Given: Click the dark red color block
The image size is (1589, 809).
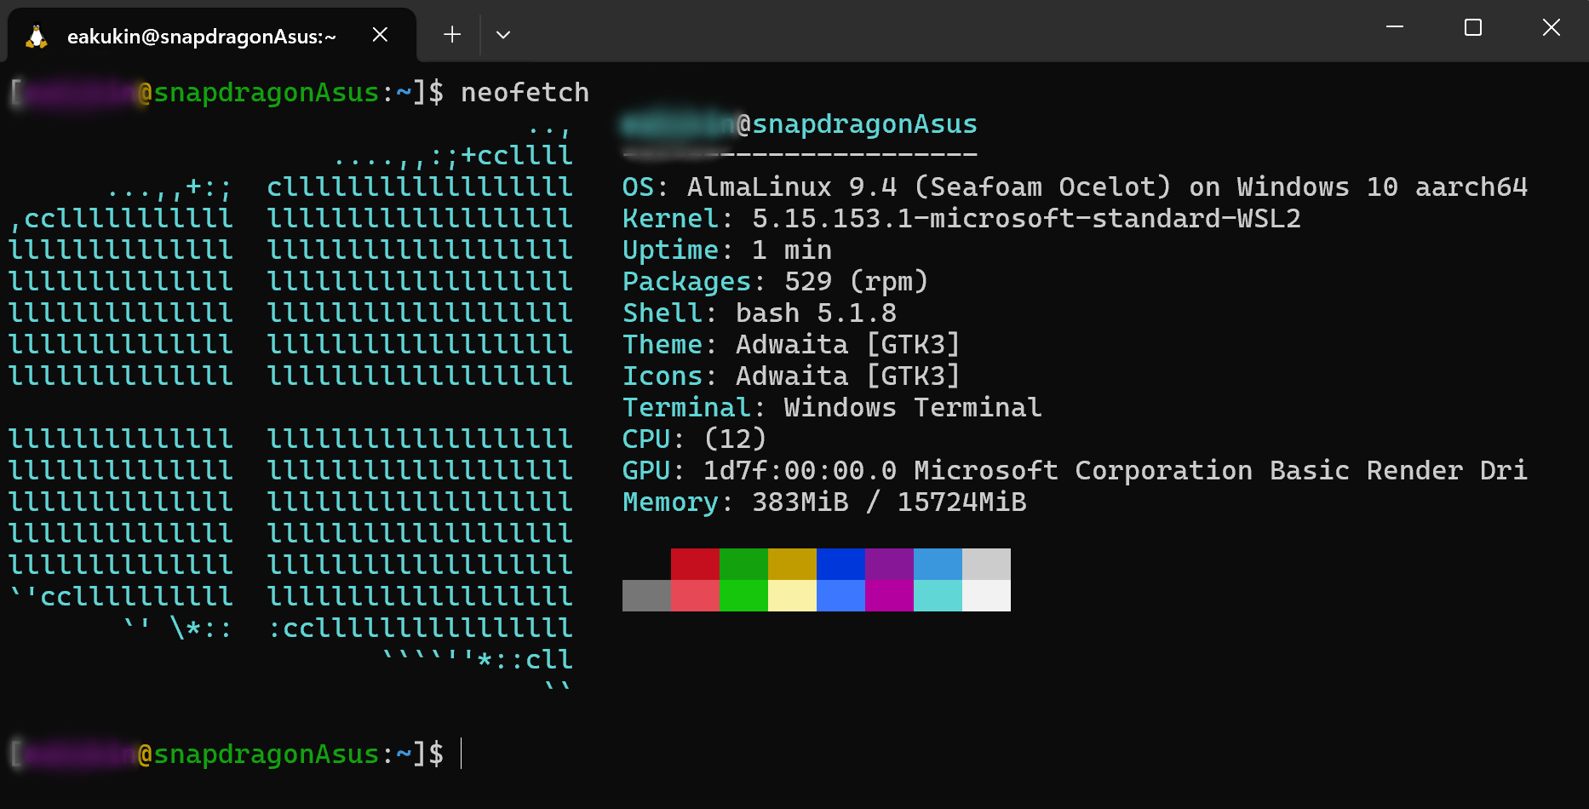Looking at the screenshot, I should [695, 564].
